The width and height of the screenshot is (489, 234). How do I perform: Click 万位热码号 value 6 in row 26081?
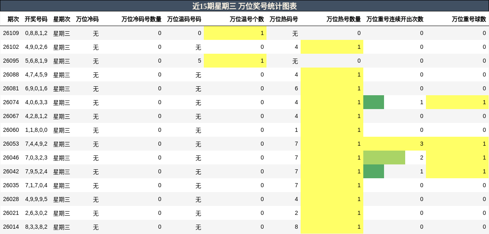click(x=296, y=88)
